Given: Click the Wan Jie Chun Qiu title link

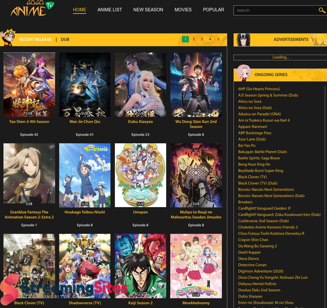Looking at the screenshot, I should click(x=85, y=122).
